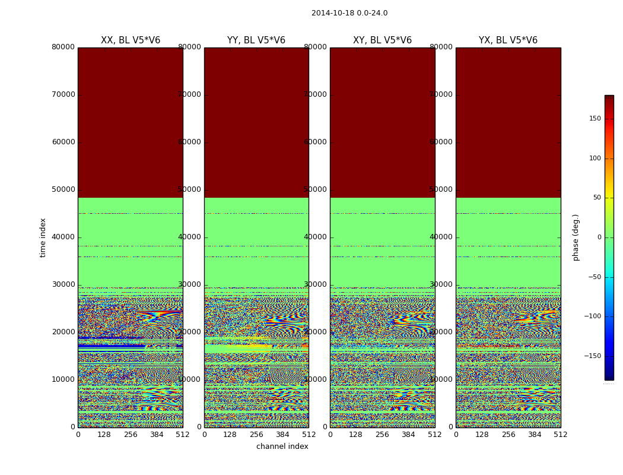The width and height of the screenshot is (623, 475).
Task: Click the 384 x-tick label under the YX panel
Action: click(534, 435)
